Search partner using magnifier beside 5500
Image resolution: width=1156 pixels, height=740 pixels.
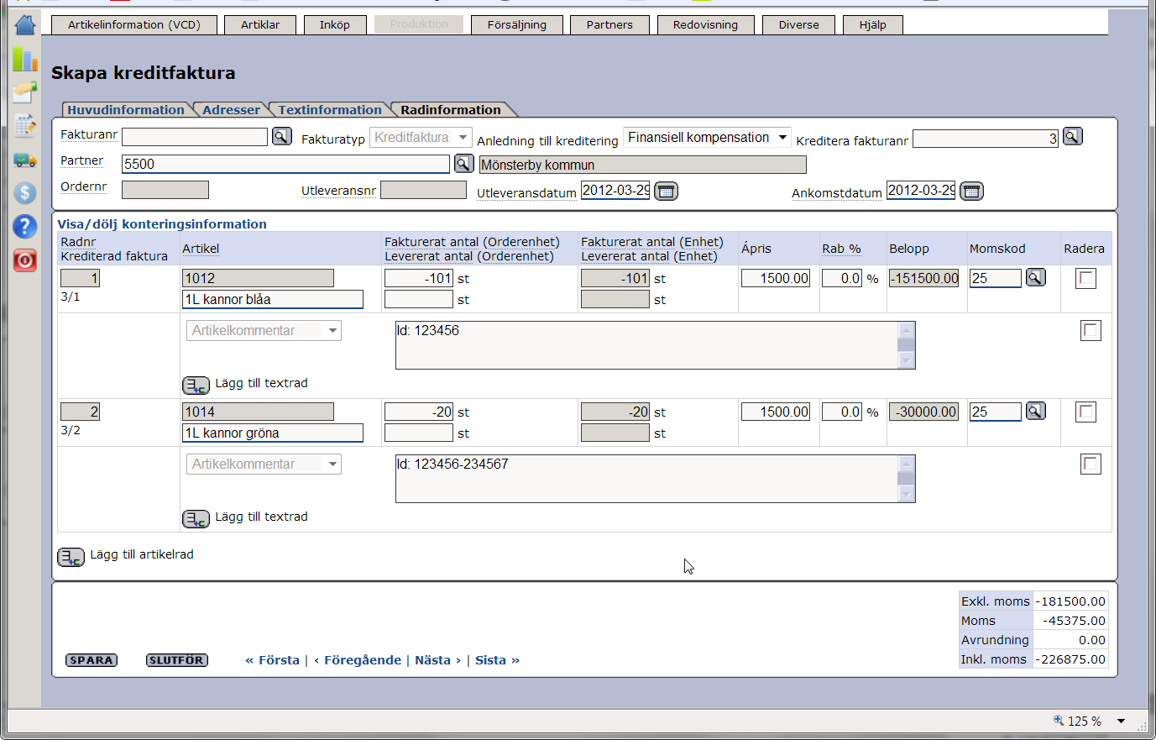463,163
